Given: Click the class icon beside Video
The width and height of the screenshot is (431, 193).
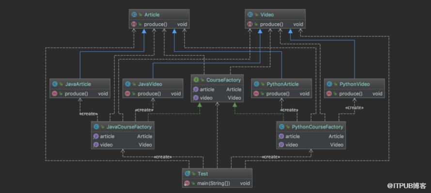Looking at the screenshot, I should coord(250,15).
